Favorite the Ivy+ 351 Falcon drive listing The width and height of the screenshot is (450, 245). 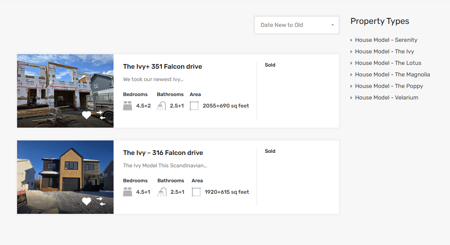[x=86, y=115]
